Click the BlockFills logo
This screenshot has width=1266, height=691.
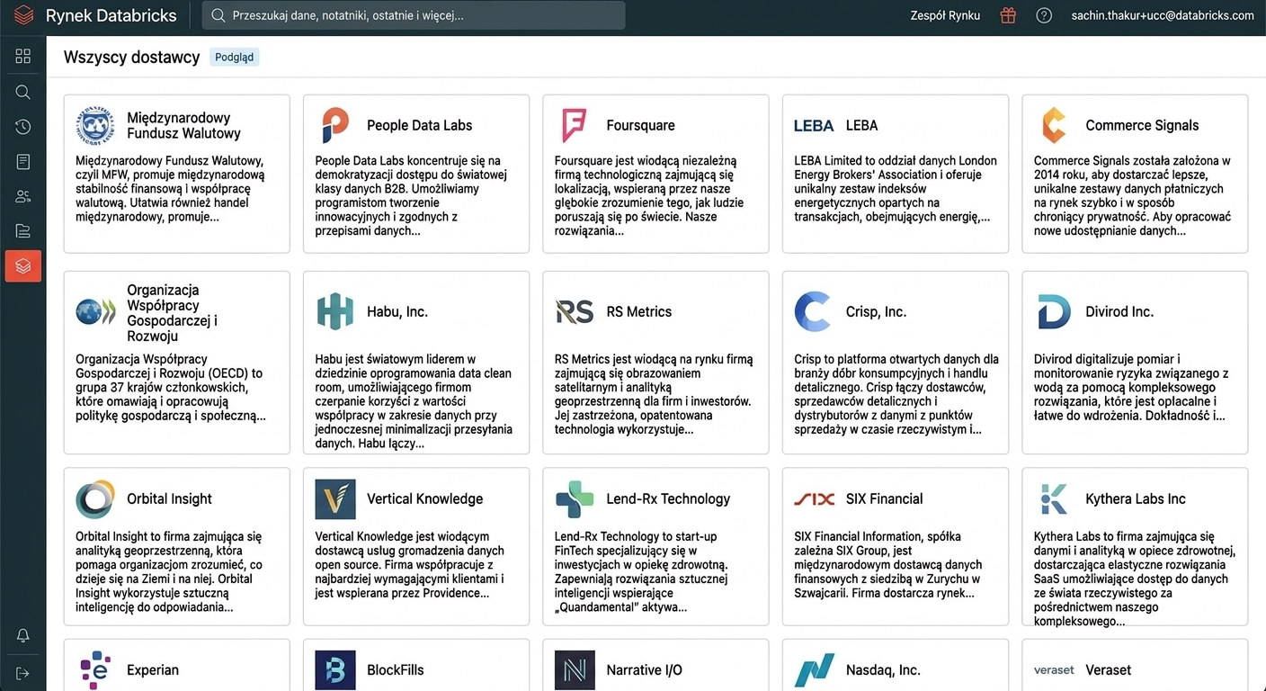click(x=335, y=669)
